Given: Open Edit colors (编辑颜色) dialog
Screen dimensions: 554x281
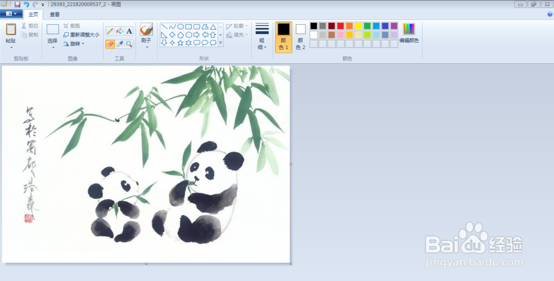Looking at the screenshot, I should pyautogui.click(x=409, y=33).
